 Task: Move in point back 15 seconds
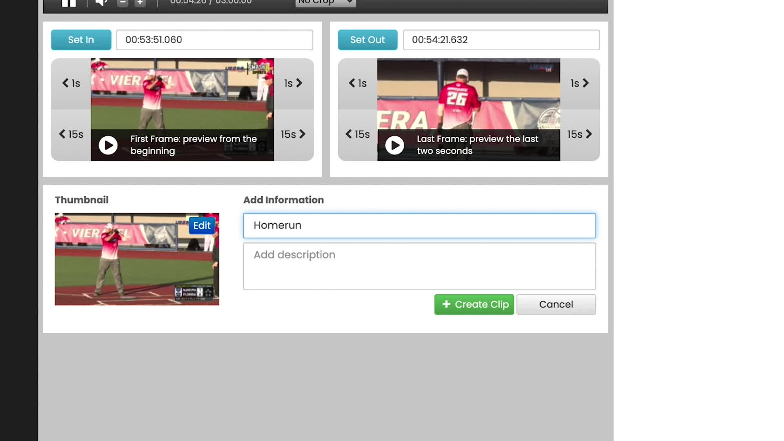pyautogui.click(x=71, y=134)
